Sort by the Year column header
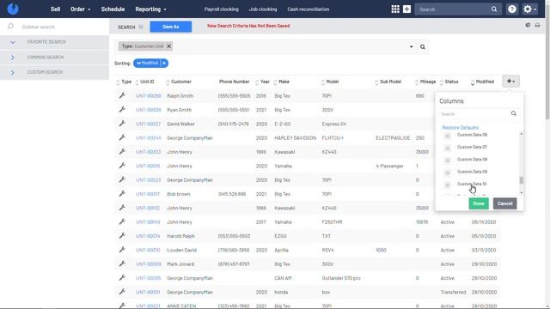The image size is (550, 309). tap(265, 82)
